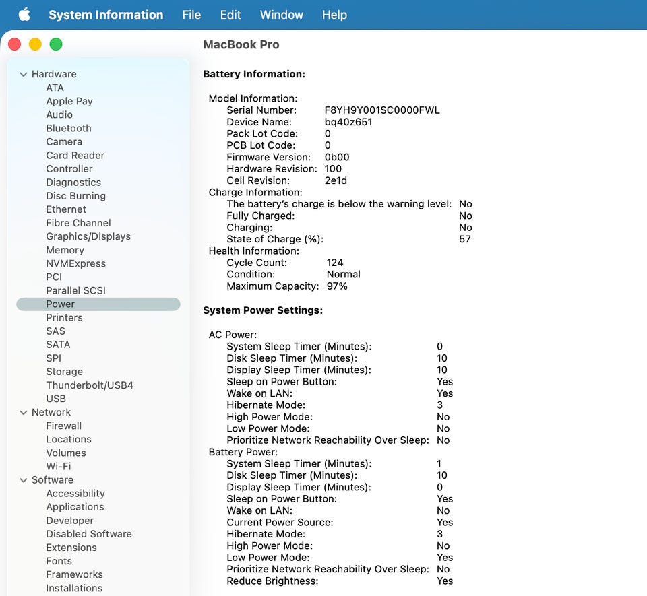Select Disc Burning in the sidebar
Image resolution: width=647 pixels, height=596 pixels.
pyautogui.click(x=76, y=196)
